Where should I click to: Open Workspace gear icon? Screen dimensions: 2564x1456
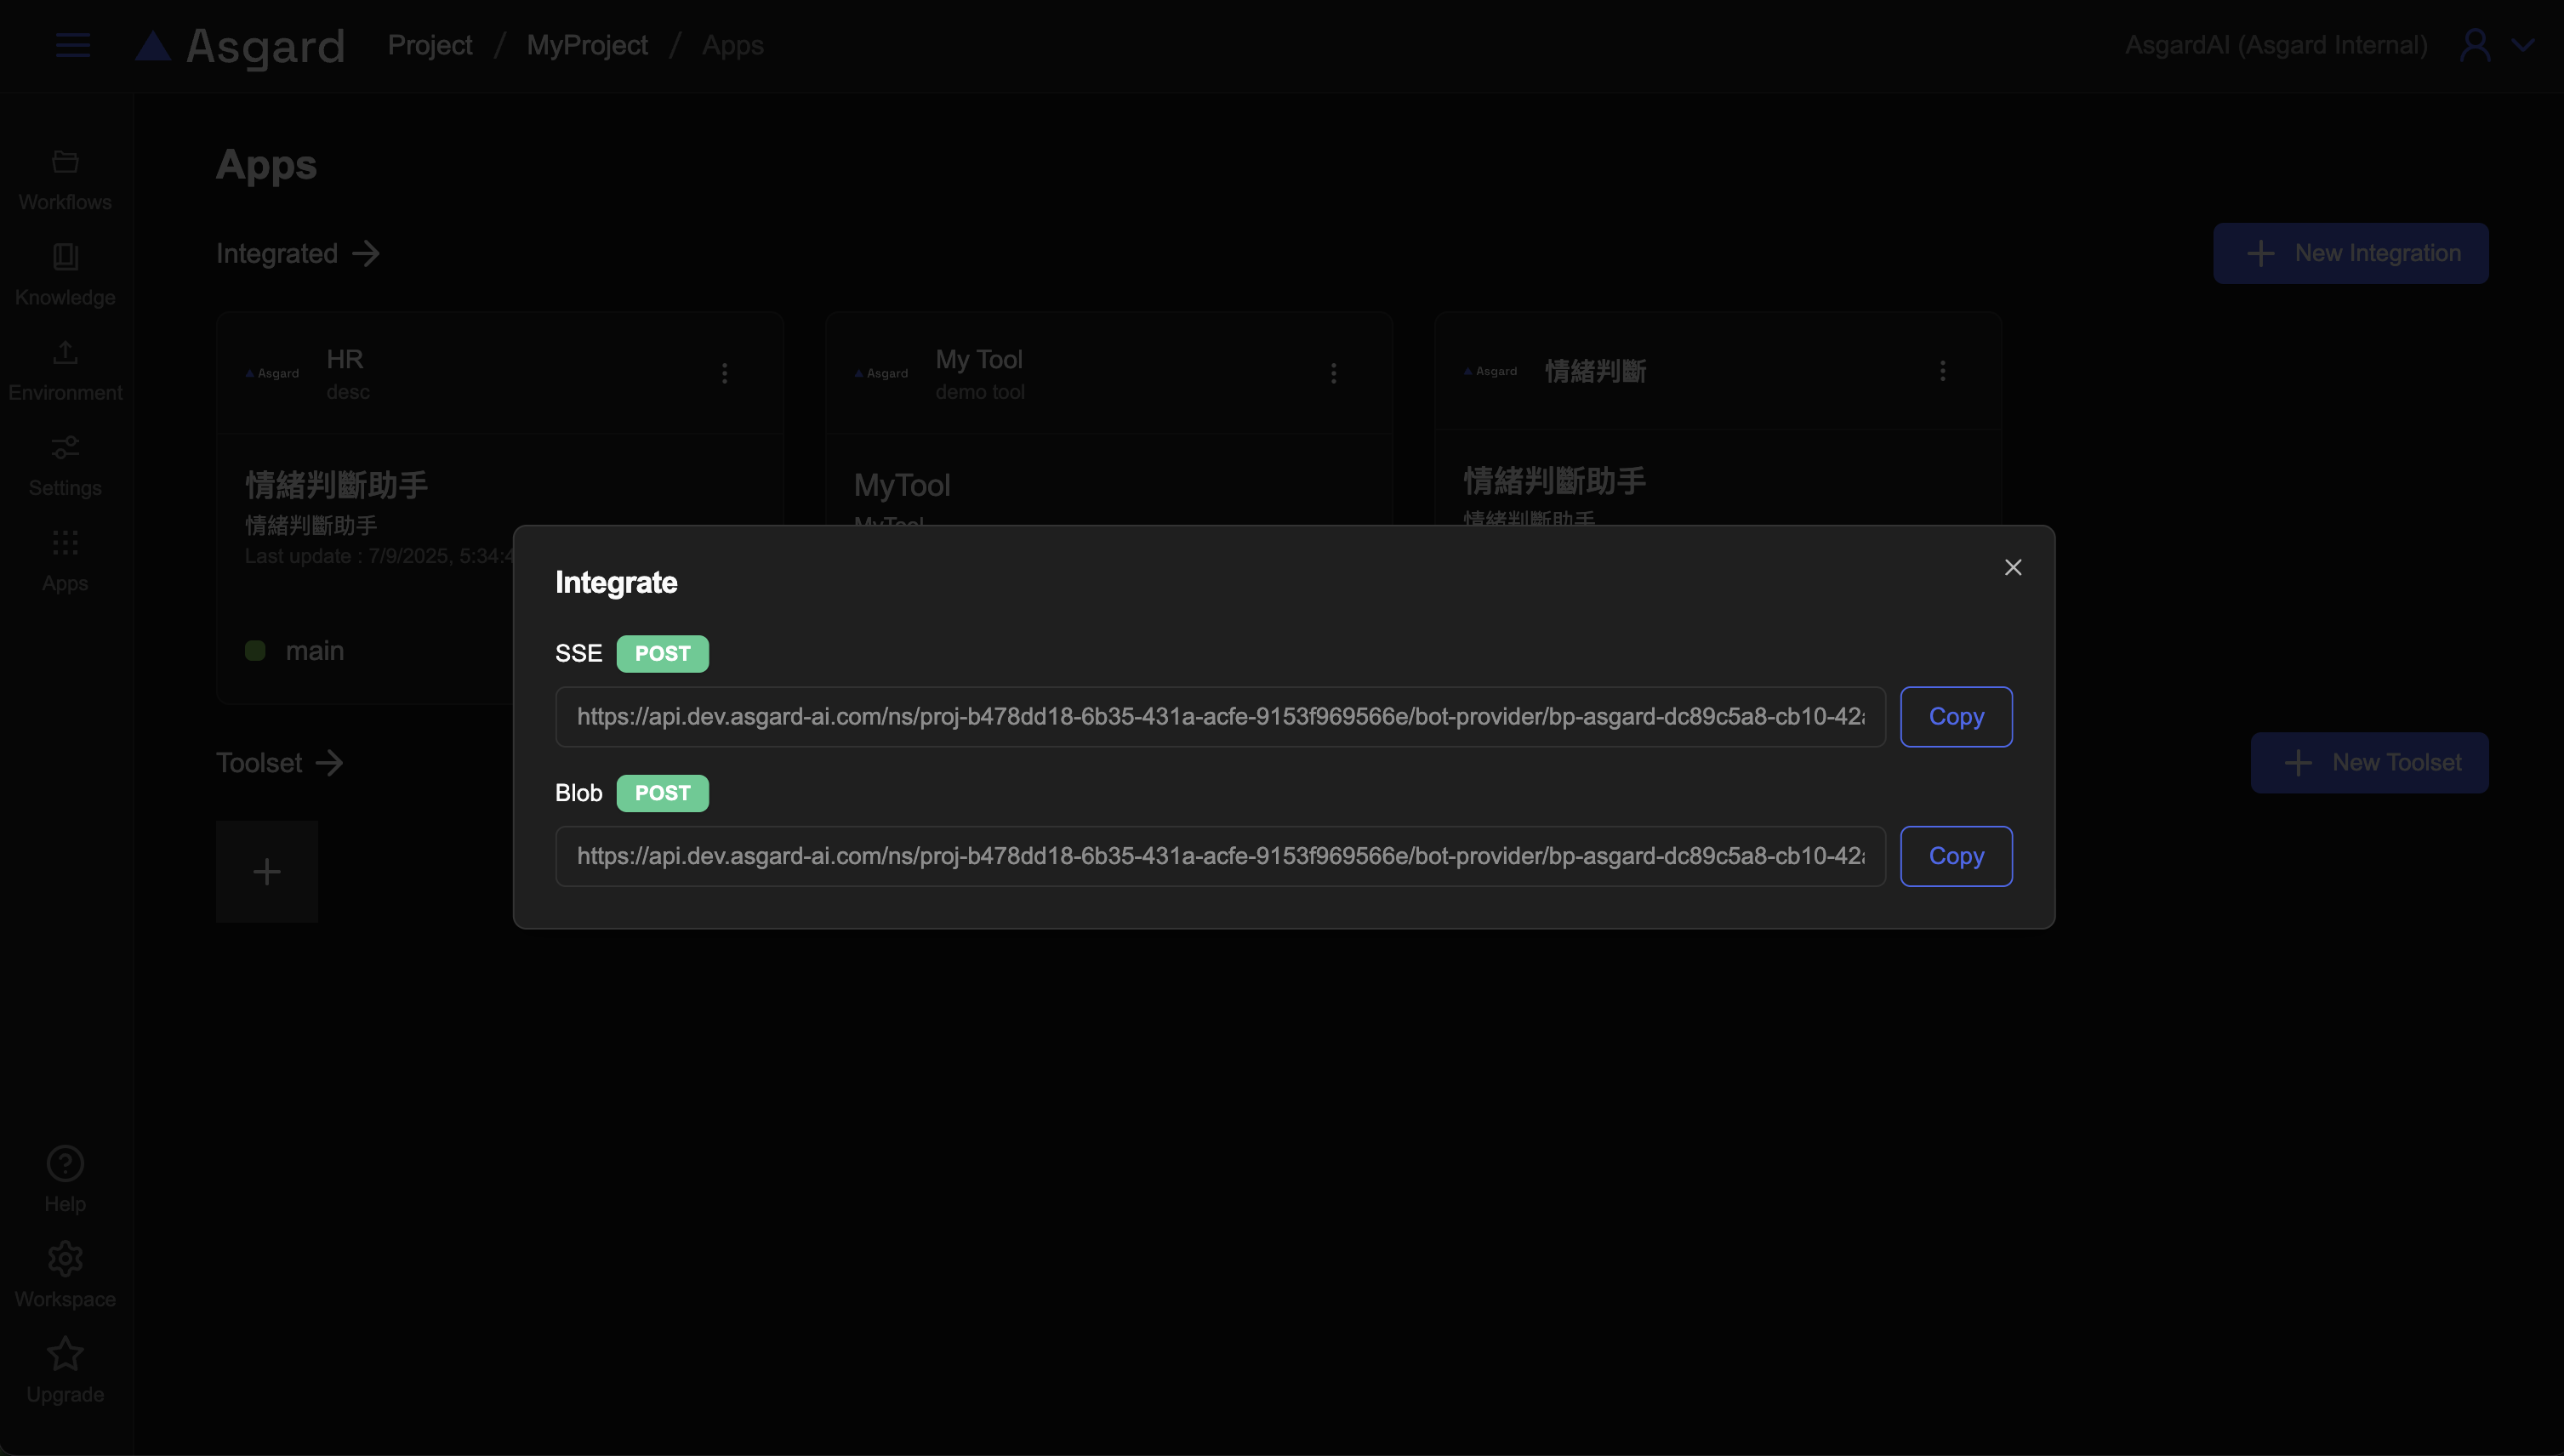point(65,1258)
